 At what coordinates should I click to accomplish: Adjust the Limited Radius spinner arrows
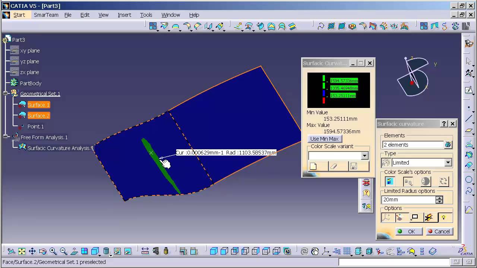pos(439,200)
